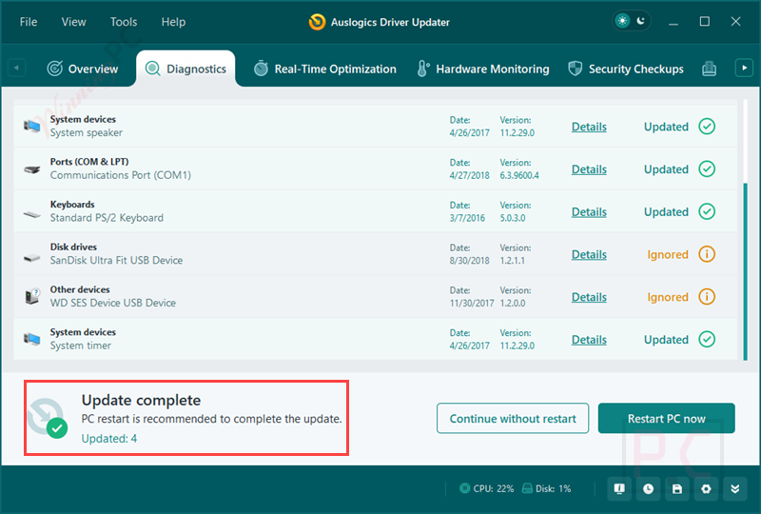Click the Ignored status for SanDisk Ultra Fit

click(x=668, y=254)
